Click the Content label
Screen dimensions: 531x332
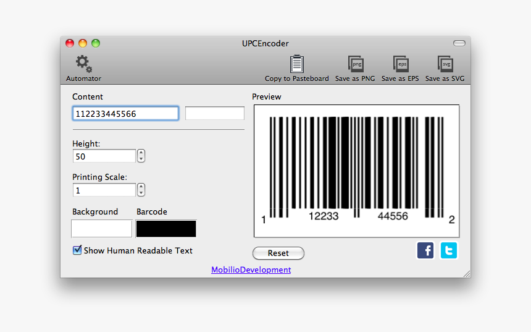(88, 96)
